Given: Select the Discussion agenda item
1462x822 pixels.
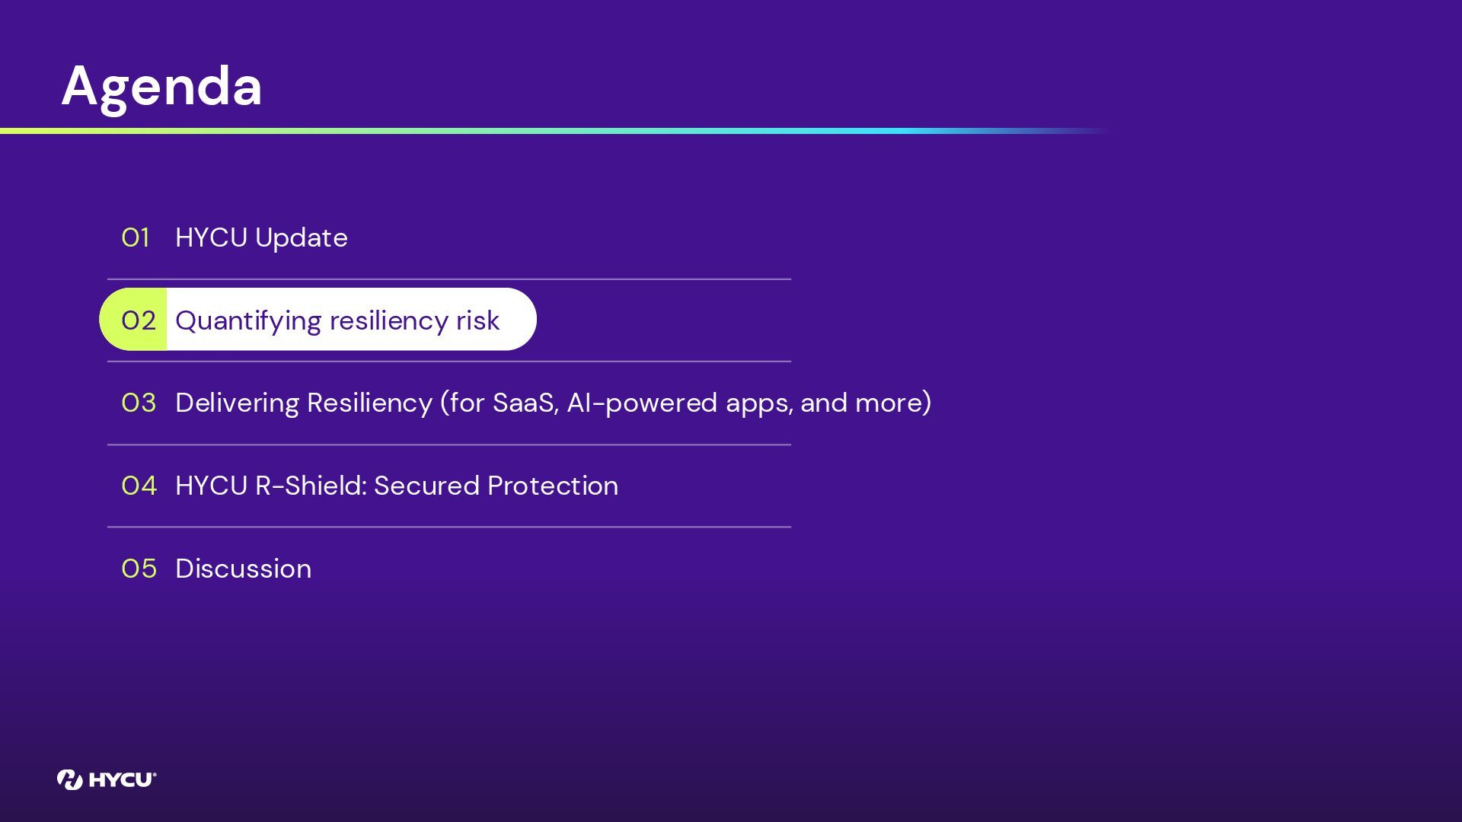Looking at the screenshot, I should (x=243, y=569).
